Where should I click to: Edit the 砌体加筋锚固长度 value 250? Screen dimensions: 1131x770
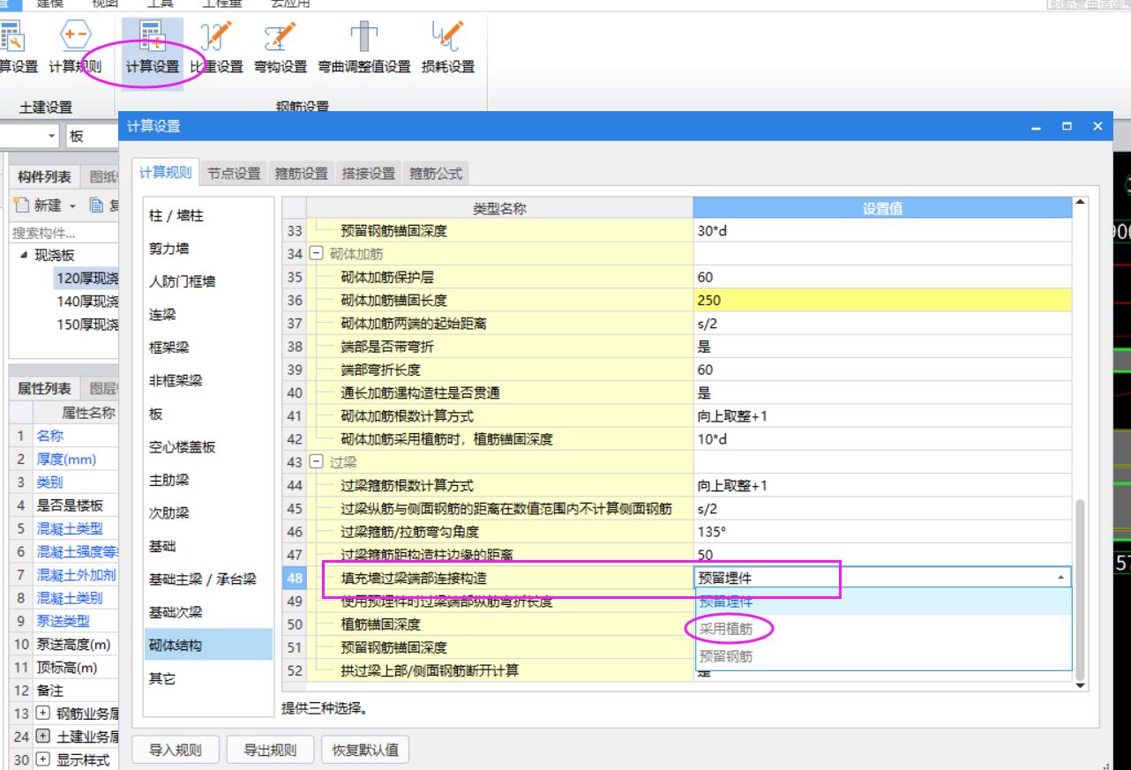click(x=883, y=300)
